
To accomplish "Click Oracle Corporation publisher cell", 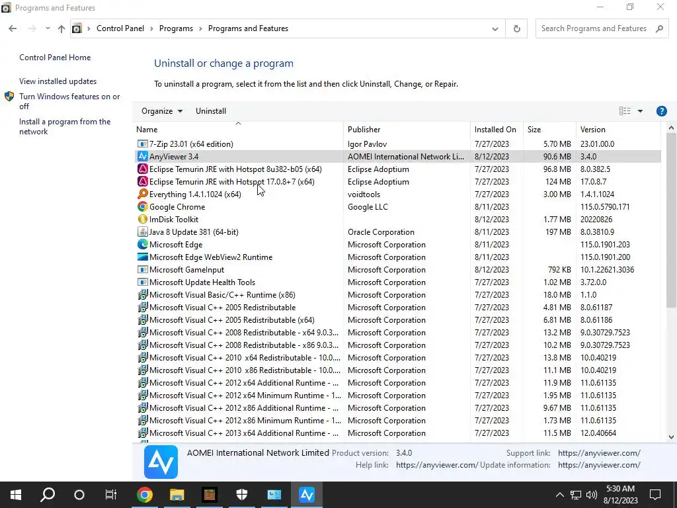I will point(381,232).
